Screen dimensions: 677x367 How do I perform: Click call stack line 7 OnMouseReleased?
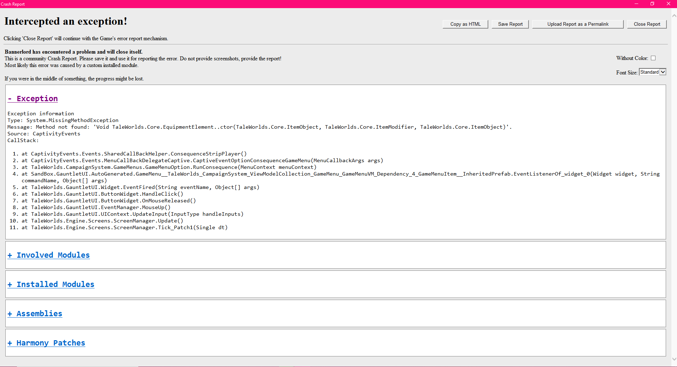pyautogui.click(x=109, y=201)
